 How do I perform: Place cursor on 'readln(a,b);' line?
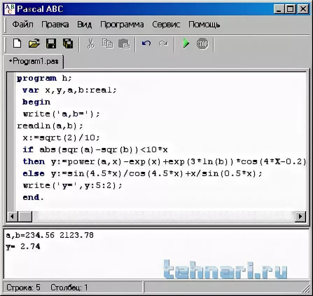(50, 126)
